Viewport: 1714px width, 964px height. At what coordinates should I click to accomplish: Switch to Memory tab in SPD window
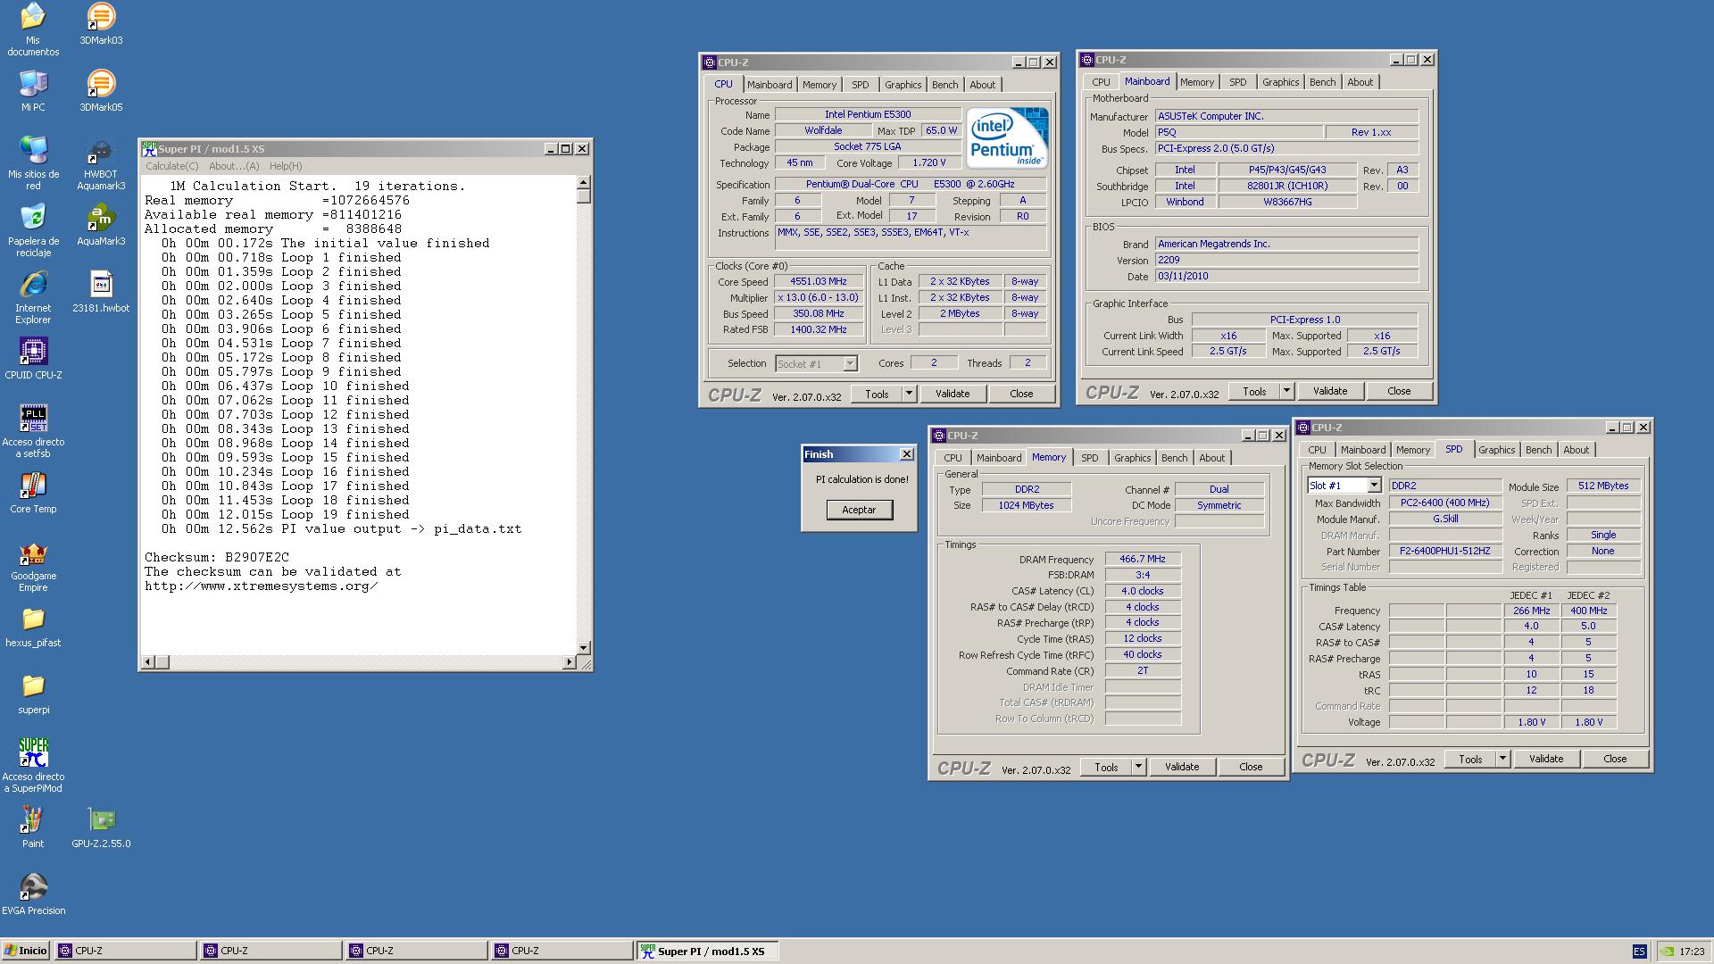1412,450
